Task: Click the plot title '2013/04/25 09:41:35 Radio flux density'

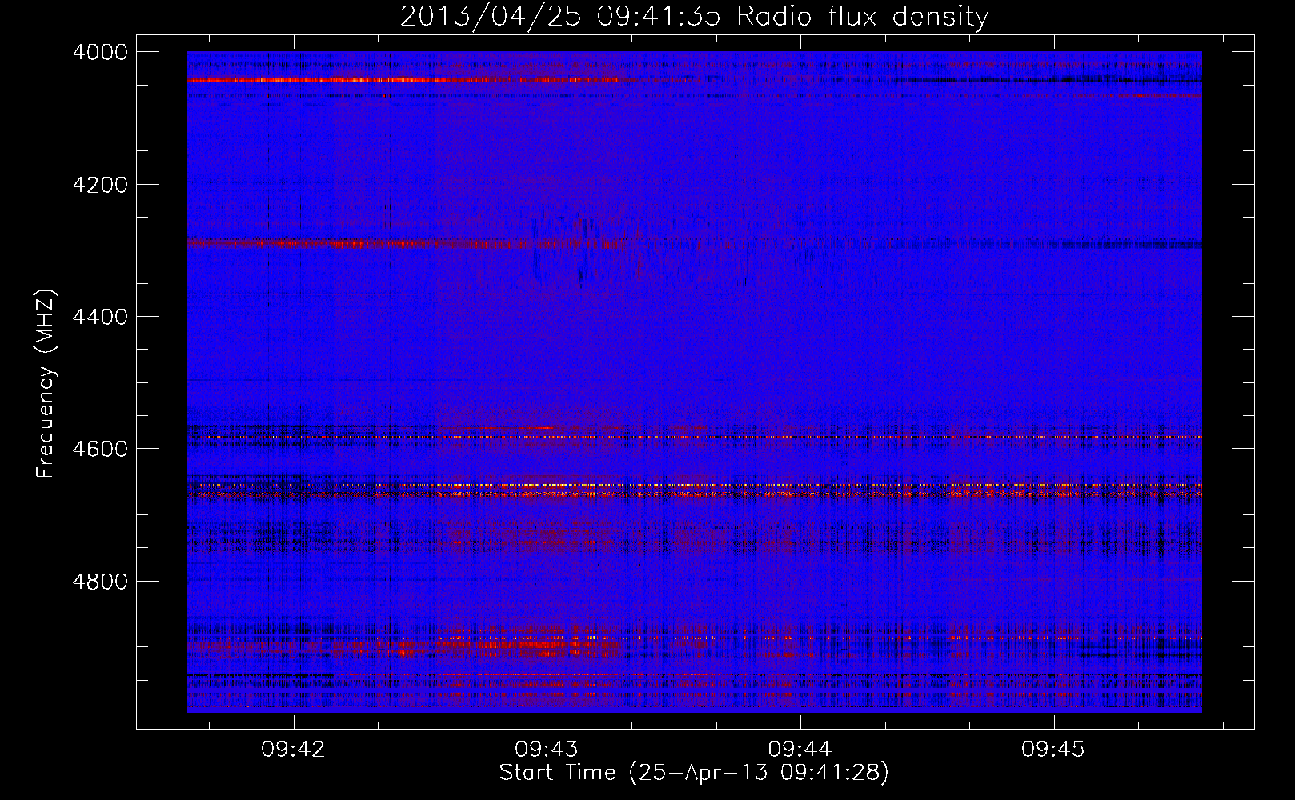Action: (x=694, y=17)
